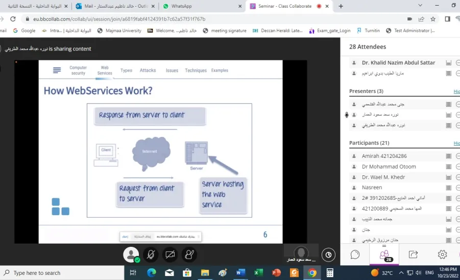Image resolution: width=460 pixels, height=280 pixels.
Task: Switch to the Mail Outlook browser tab
Action: (x=116, y=6)
